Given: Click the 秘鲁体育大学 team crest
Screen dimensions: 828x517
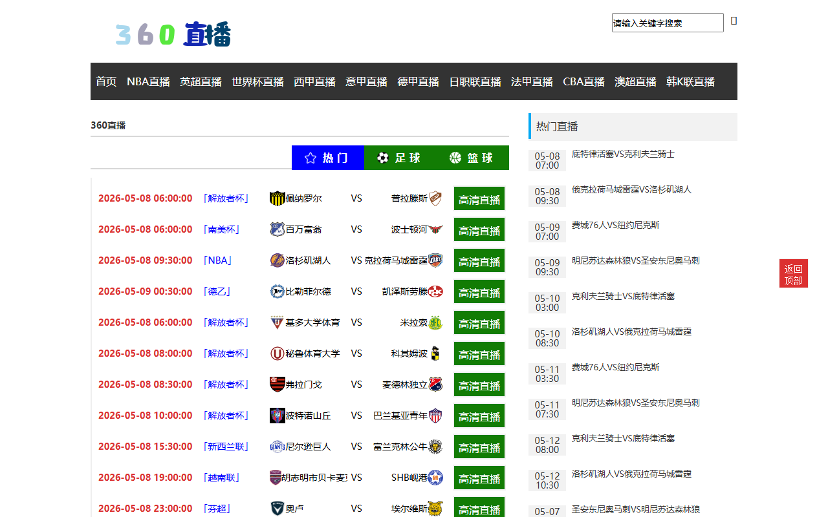Looking at the screenshot, I should (x=278, y=353).
